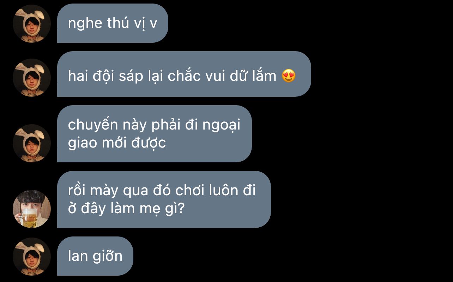Click the words "giao mới được" in the message
The width and height of the screenshot is (453, 282).
click(x=117, y=143)
